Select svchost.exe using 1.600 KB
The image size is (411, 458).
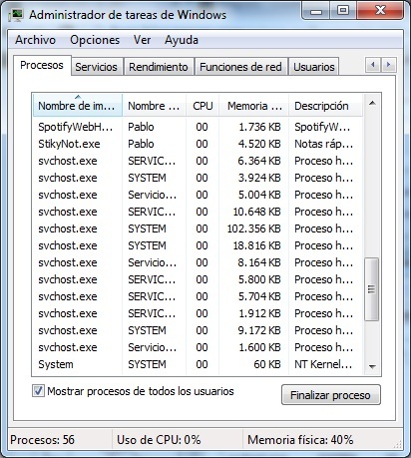point(198,347)
